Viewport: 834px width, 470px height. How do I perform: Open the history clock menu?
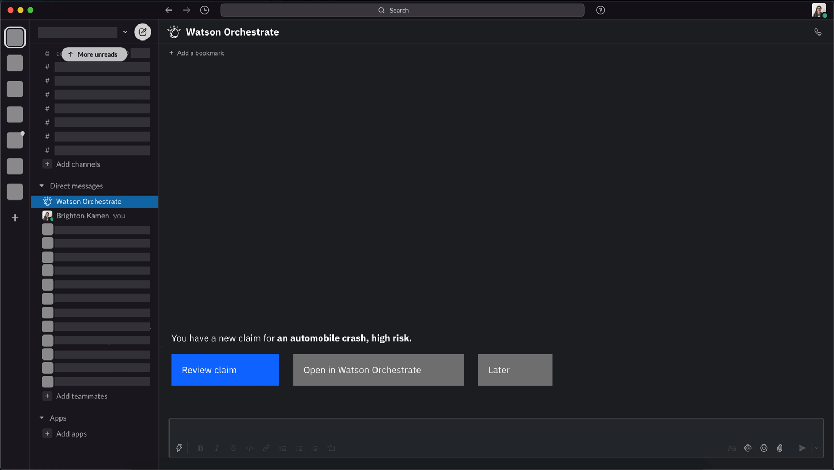(x=205, y=10)
